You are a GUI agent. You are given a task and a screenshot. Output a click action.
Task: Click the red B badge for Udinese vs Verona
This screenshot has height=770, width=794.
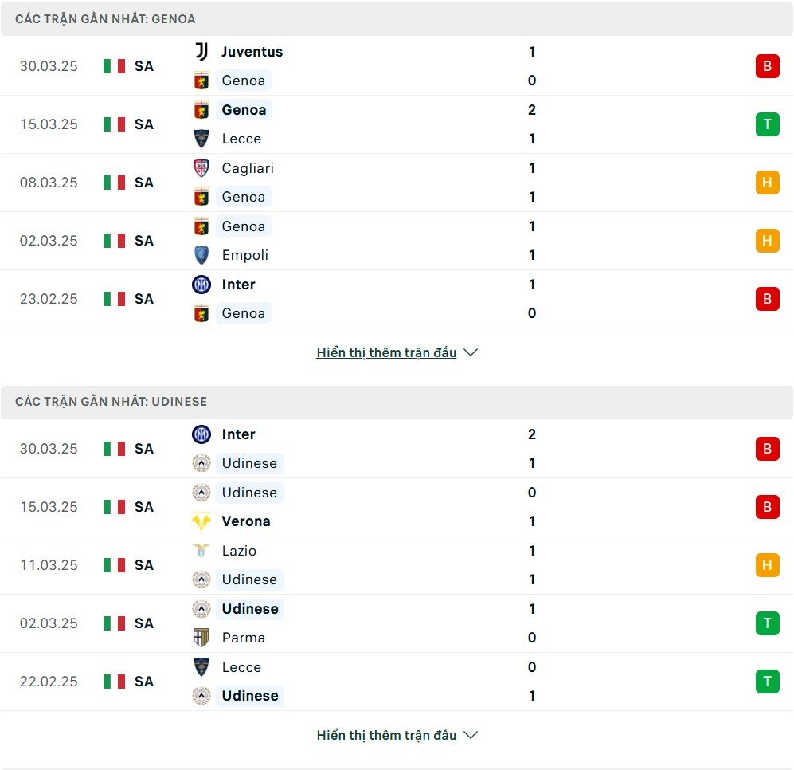click(767, 507)
